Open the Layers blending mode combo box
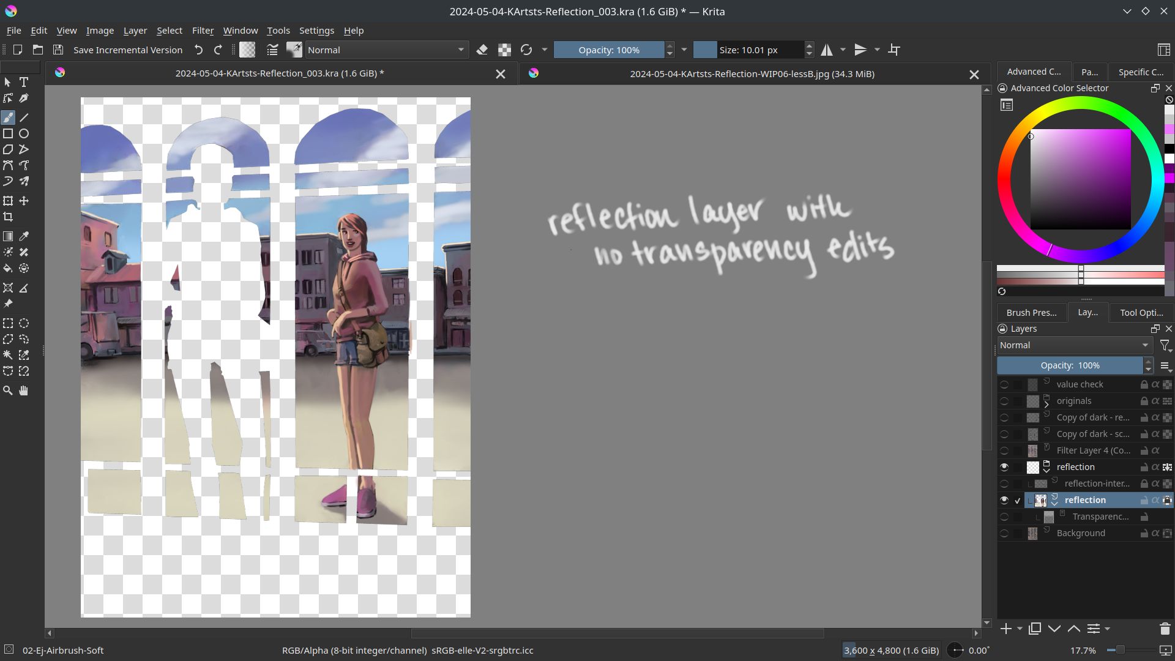1175x661 pixels. (1074, 345)
